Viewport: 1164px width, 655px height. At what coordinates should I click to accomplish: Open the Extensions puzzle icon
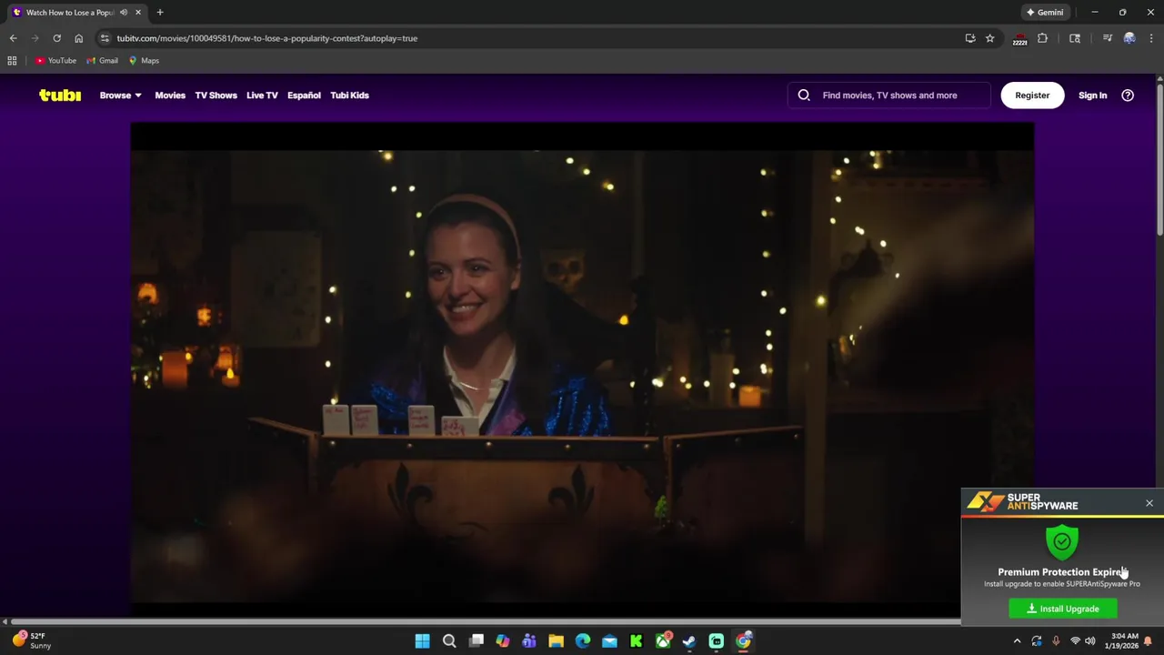click(x=1042, y=38)
